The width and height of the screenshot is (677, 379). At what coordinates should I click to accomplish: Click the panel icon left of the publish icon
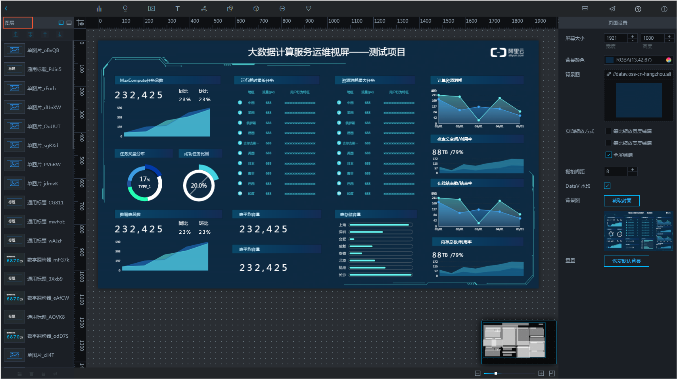pos(585,9)
